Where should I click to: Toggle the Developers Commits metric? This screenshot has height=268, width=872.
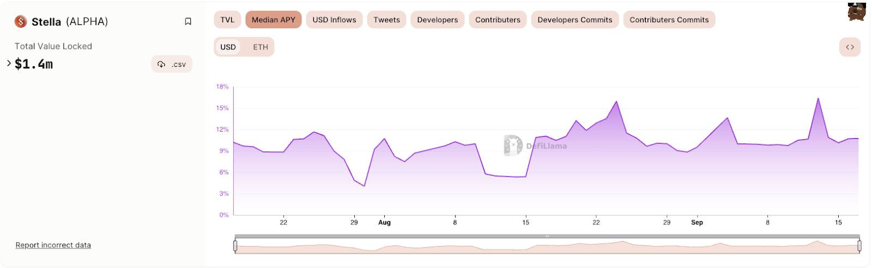pos(575,20)
